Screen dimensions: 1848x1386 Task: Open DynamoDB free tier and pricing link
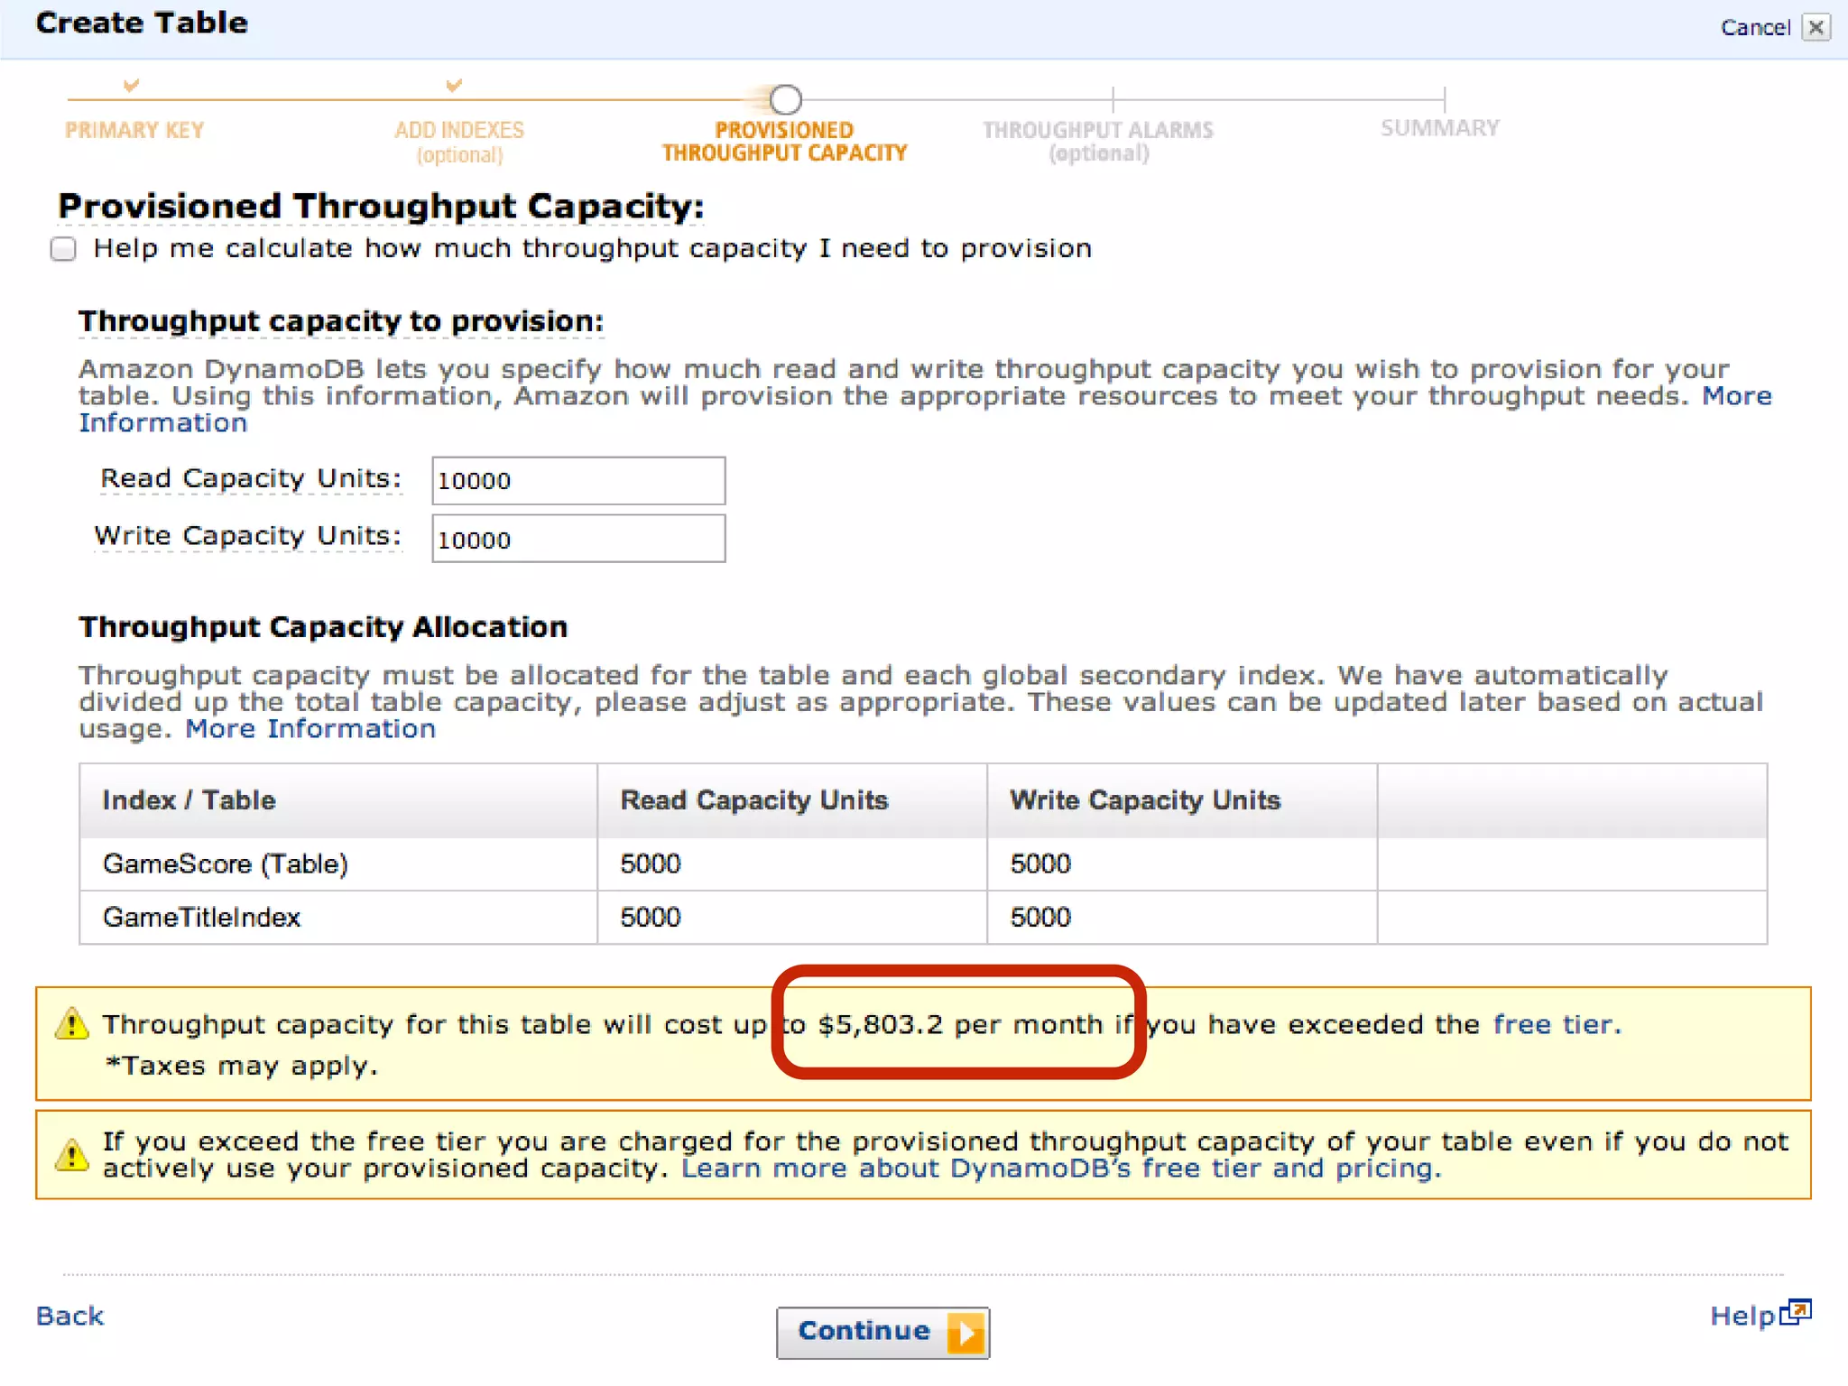pyautogui.click(x=1060, y=1169)
